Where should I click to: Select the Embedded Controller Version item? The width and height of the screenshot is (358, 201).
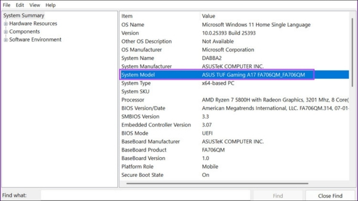coord(156,125)
